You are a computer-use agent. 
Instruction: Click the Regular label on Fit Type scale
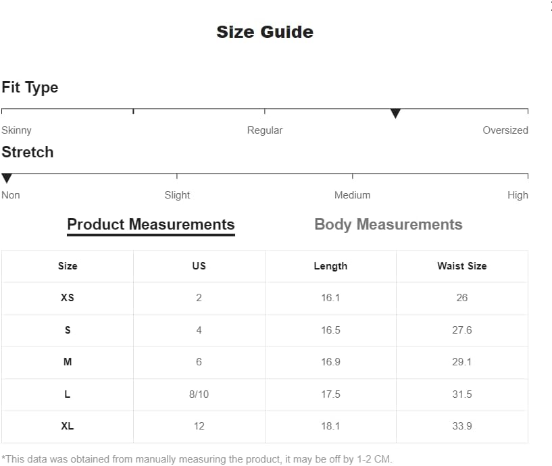[265, 130]
